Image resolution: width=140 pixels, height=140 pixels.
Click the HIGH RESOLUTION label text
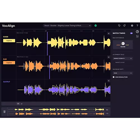tap(121, 77)
